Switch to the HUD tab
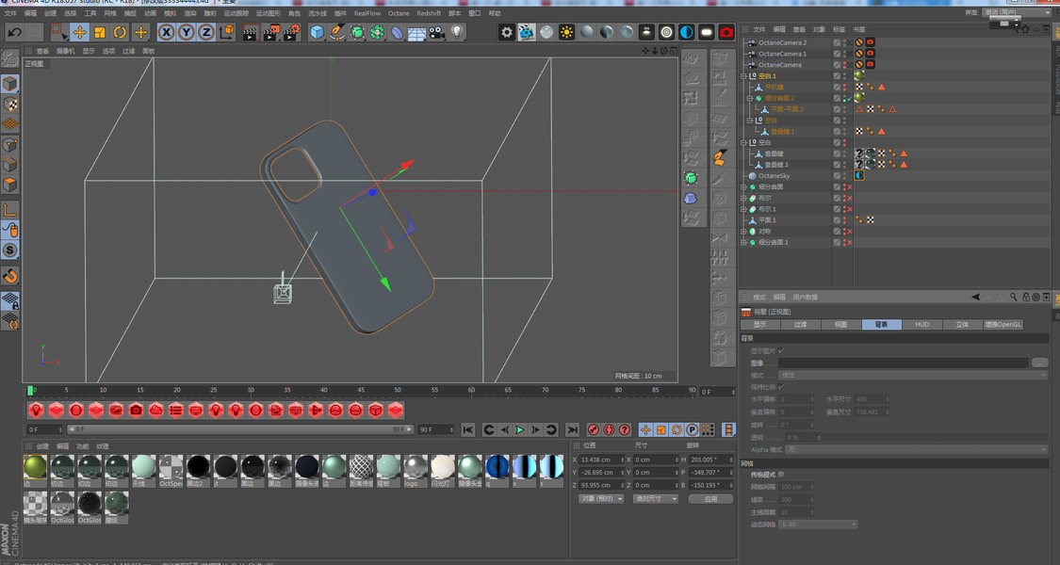1060x565 pixels. point(922,324)
